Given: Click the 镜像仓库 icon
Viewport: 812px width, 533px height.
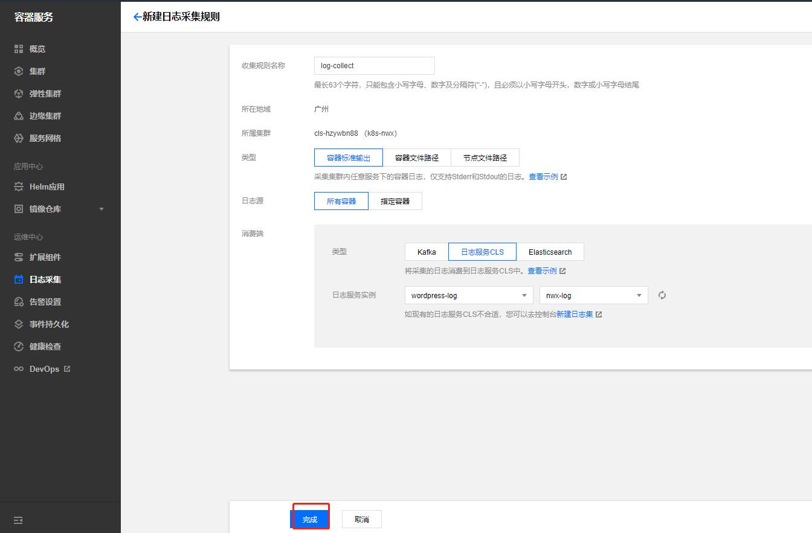Looking at the screenshot, I should coord(18,209).
